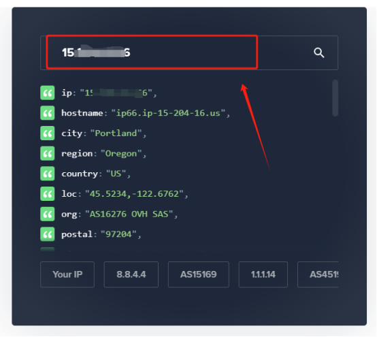
Task: Click the quote icon next to loc
Action: coord(48,193)
